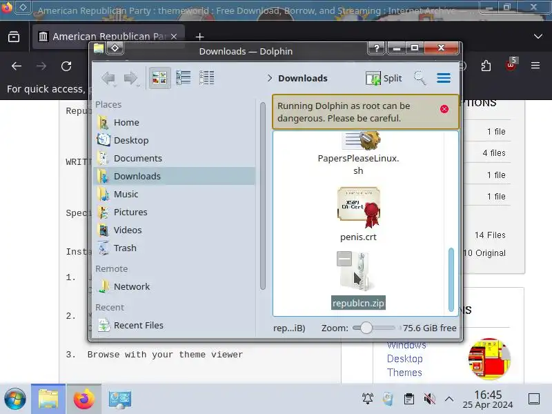Switch Dolphin to Icons view mode
Screen dimensions: 552x414
point(159,78)
